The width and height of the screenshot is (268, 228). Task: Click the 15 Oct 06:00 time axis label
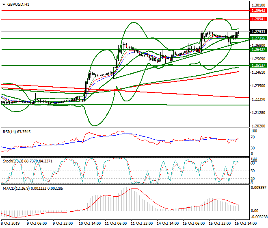click(x=194, y=224)
